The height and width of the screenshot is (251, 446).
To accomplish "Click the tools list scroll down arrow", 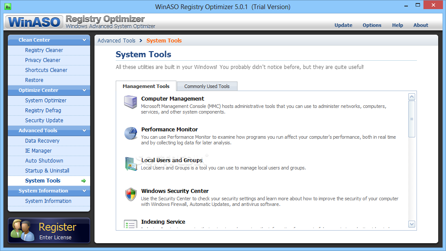I will tap(412, 224).
